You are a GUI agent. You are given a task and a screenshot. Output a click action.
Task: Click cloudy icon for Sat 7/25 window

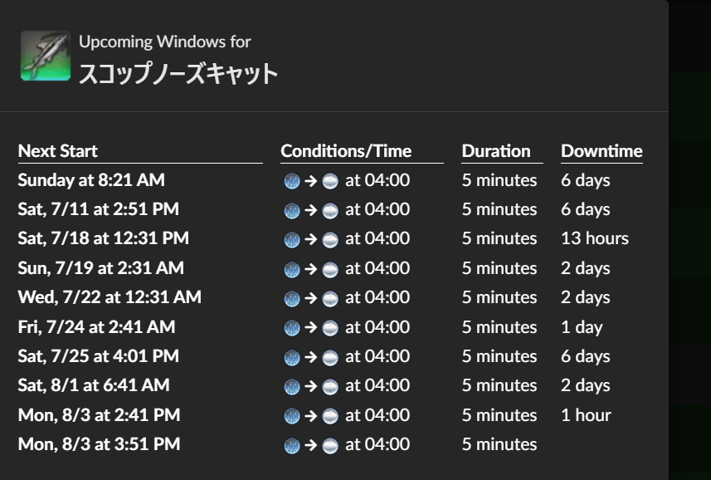[330, 357]
